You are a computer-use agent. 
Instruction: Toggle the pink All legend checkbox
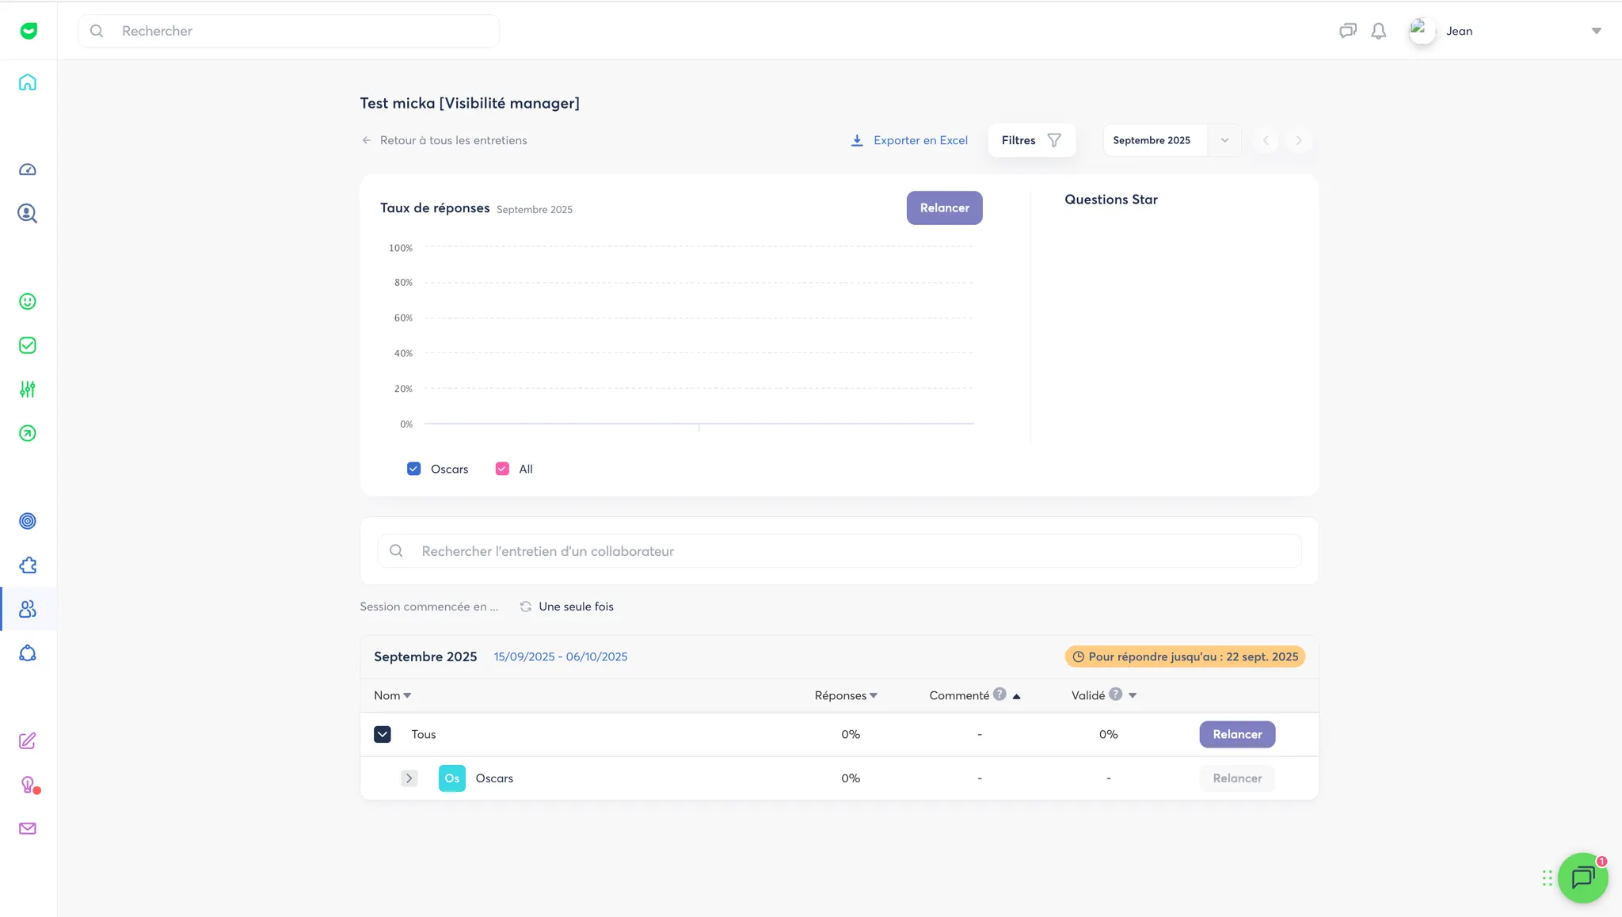coord(502,469)
